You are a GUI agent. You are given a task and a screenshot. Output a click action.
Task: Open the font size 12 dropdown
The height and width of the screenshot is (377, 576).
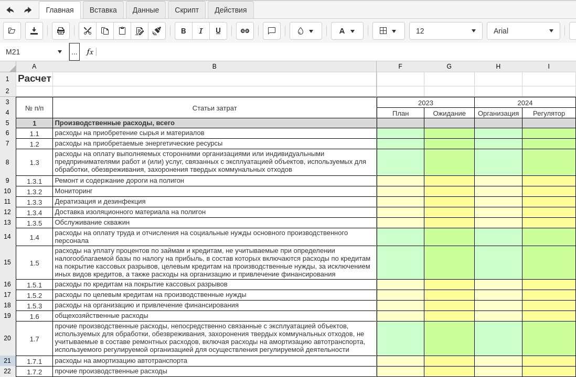point(445,31)
